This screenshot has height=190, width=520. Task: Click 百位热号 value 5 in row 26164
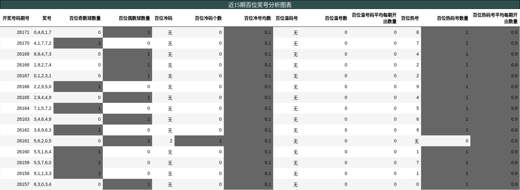coord(418,108)
